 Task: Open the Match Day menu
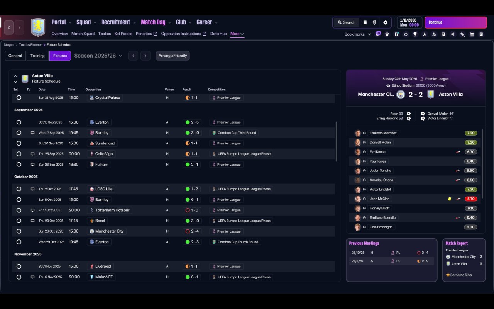153,22
